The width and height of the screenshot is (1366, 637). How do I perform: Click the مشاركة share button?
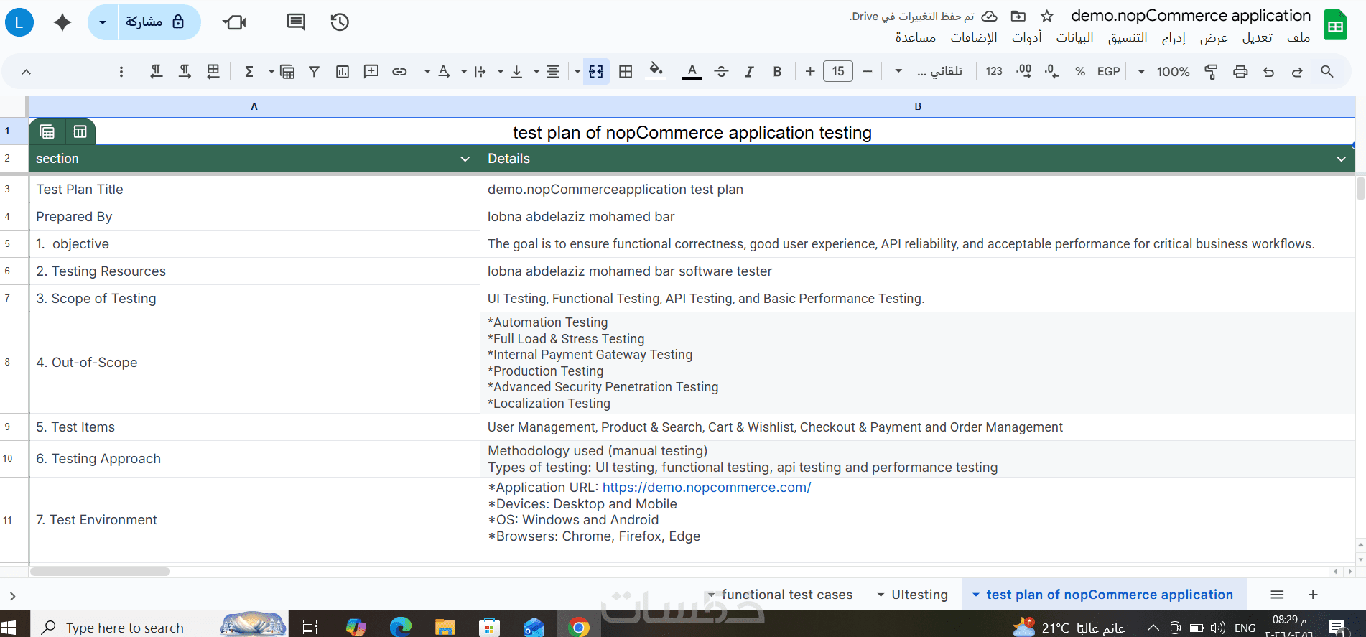(x=158, y=22)
